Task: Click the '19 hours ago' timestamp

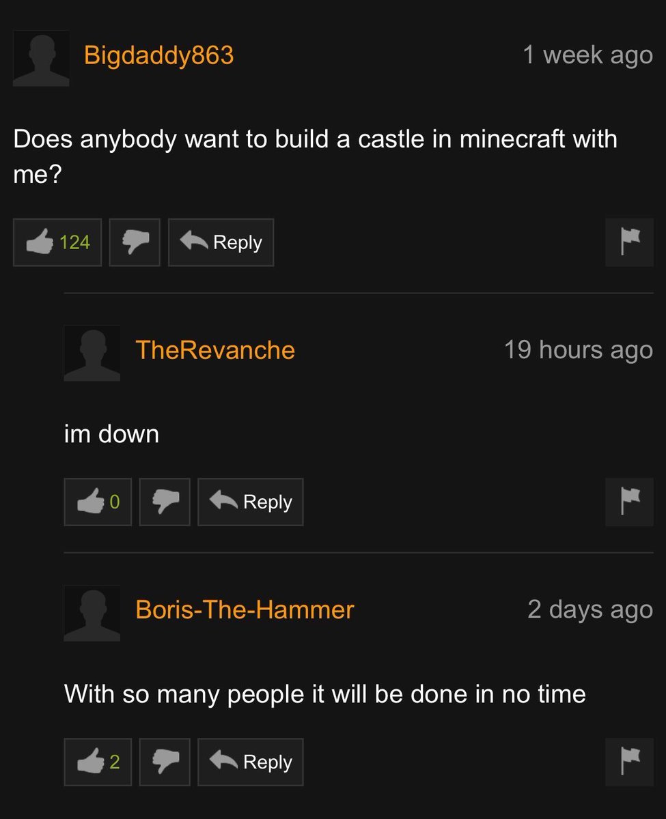Action: pyautogui.click(x=579, y=350)
